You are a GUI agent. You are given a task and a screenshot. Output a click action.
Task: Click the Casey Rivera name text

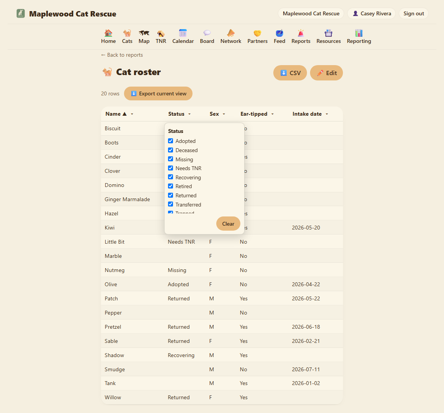click(376, 13)
